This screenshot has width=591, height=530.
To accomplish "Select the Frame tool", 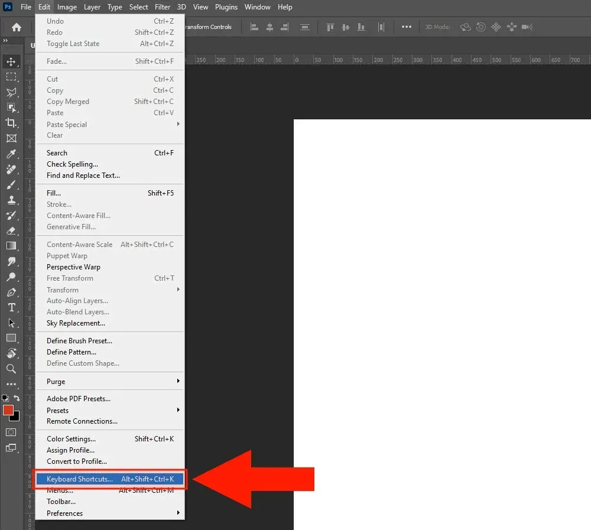I will pyautogui.click(x=11, y=138).
